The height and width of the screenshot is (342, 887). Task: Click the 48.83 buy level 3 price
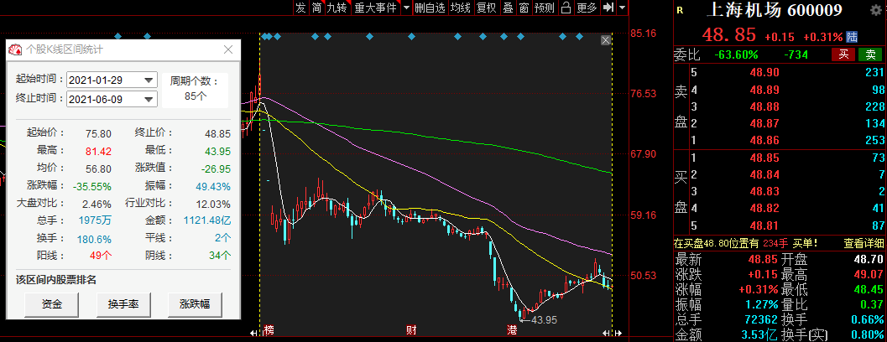(764, 192)
